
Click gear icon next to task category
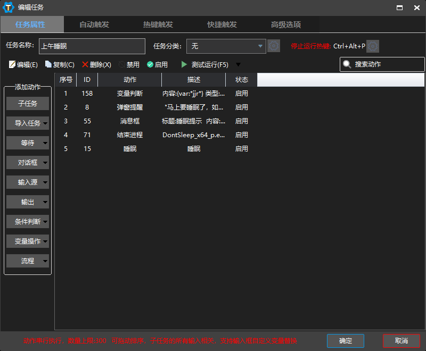tap(274, 46)
